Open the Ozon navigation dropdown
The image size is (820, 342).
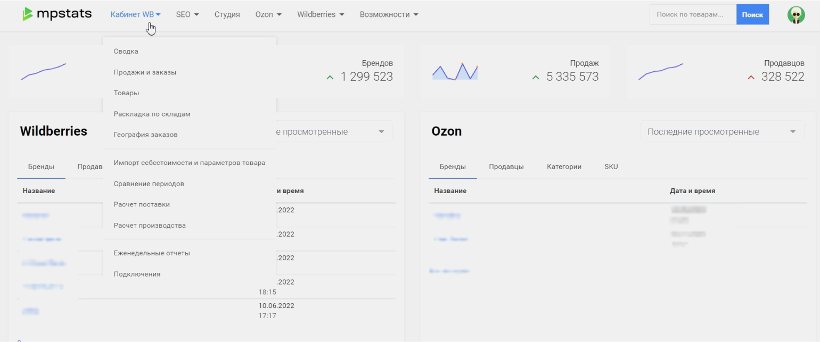click(268, 15)
